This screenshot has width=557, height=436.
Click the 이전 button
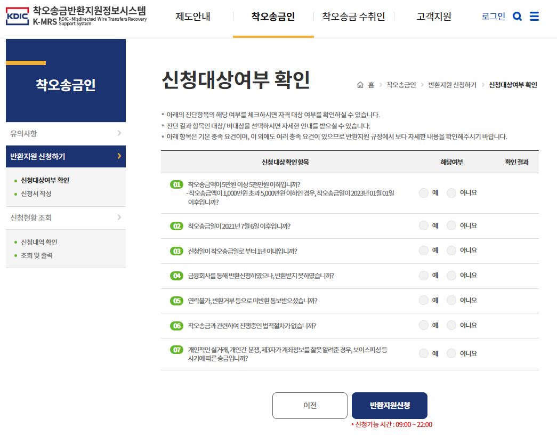click(x=310, y=405)
